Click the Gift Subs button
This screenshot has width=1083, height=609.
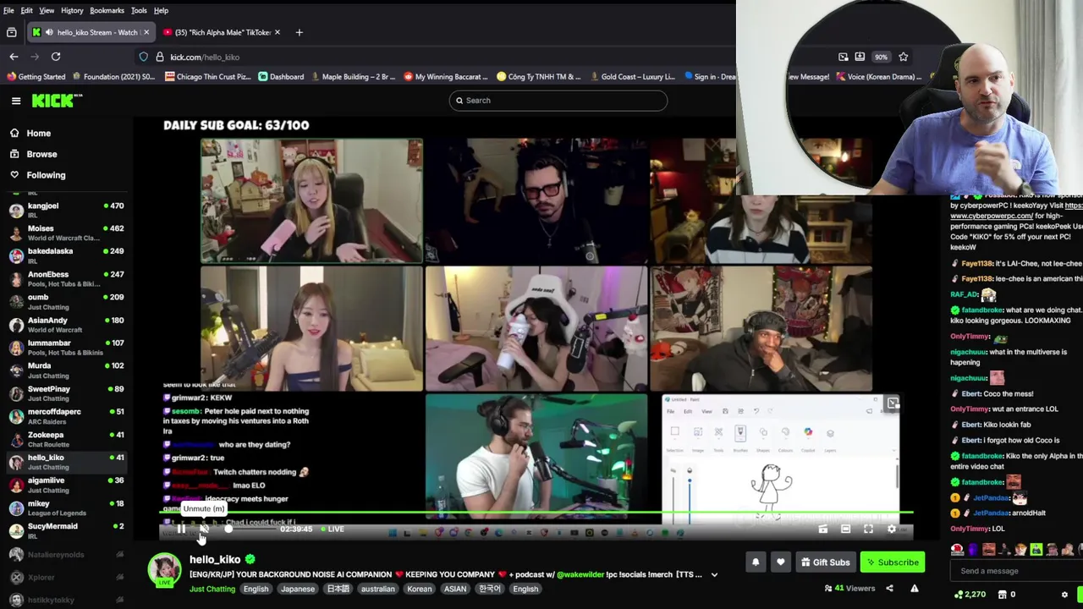click(825, 562)
